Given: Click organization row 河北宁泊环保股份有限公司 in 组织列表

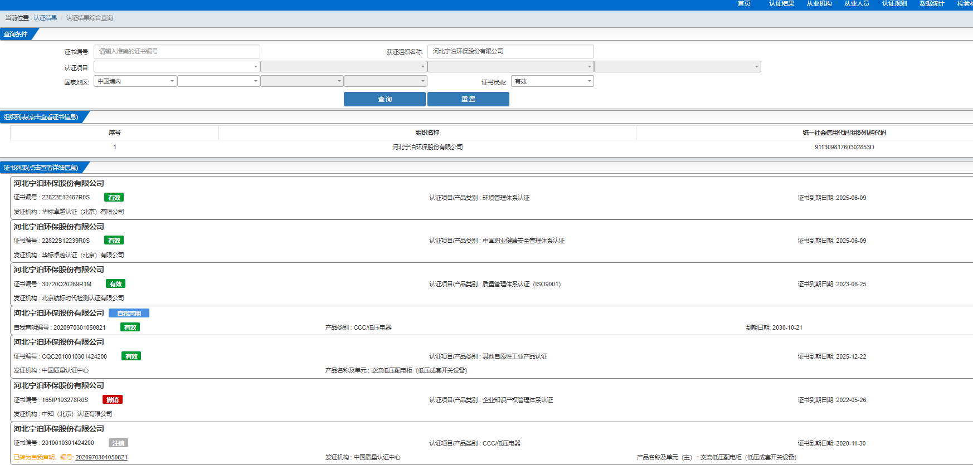Looking at the screenshot, I should 427,147.
